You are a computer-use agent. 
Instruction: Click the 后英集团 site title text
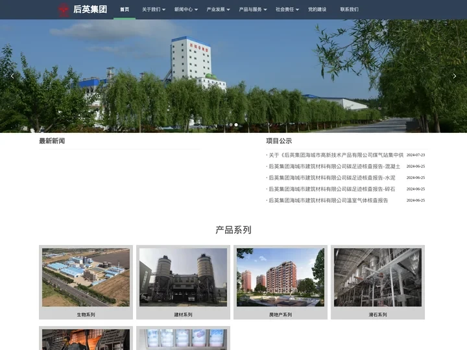tap(90, 9)
